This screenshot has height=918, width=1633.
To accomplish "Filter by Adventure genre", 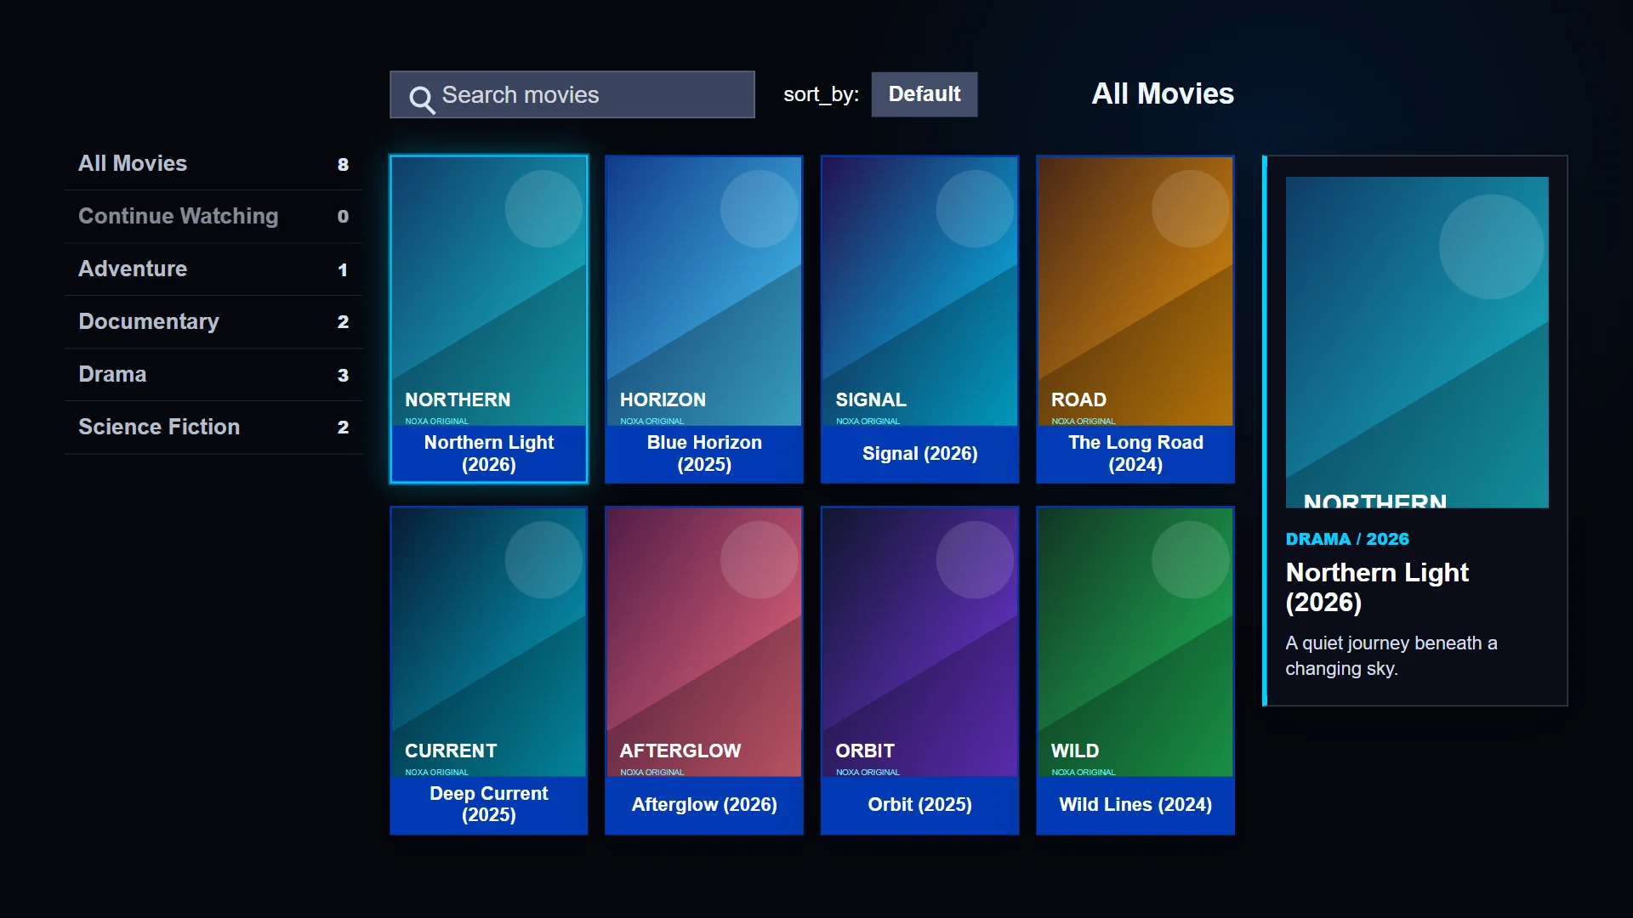I will pyautogui.click(x=213, y=269).
